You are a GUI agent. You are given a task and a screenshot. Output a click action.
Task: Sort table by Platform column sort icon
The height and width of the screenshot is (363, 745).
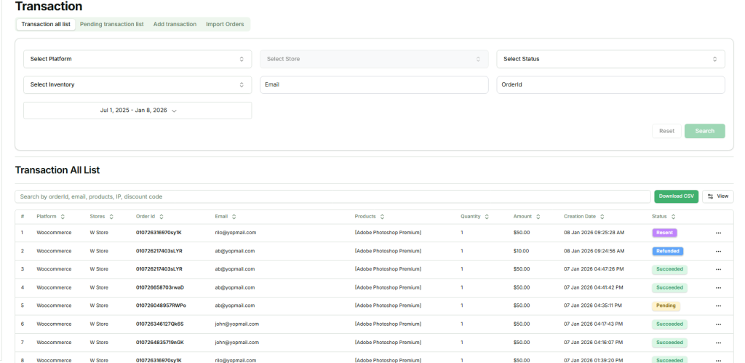click(x=63, y=217)
